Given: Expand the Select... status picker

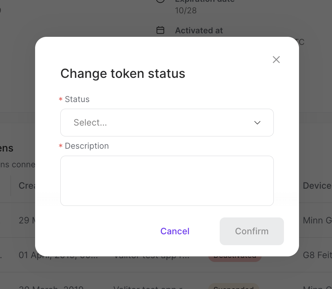Looking at the screenshot, I should pyautogui.click(x=167, y=122).
